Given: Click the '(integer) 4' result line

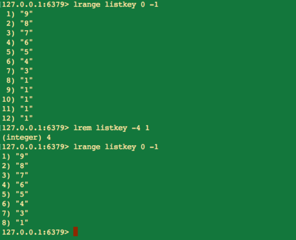Looking at the screenshot, I should click(x=26, y=137).
